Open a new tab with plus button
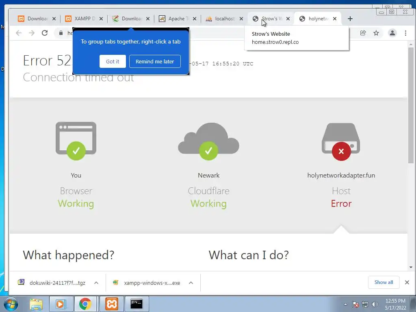 [x=350, y=19]
